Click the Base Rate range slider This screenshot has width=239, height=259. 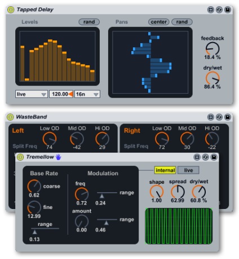tap(45, 230)
